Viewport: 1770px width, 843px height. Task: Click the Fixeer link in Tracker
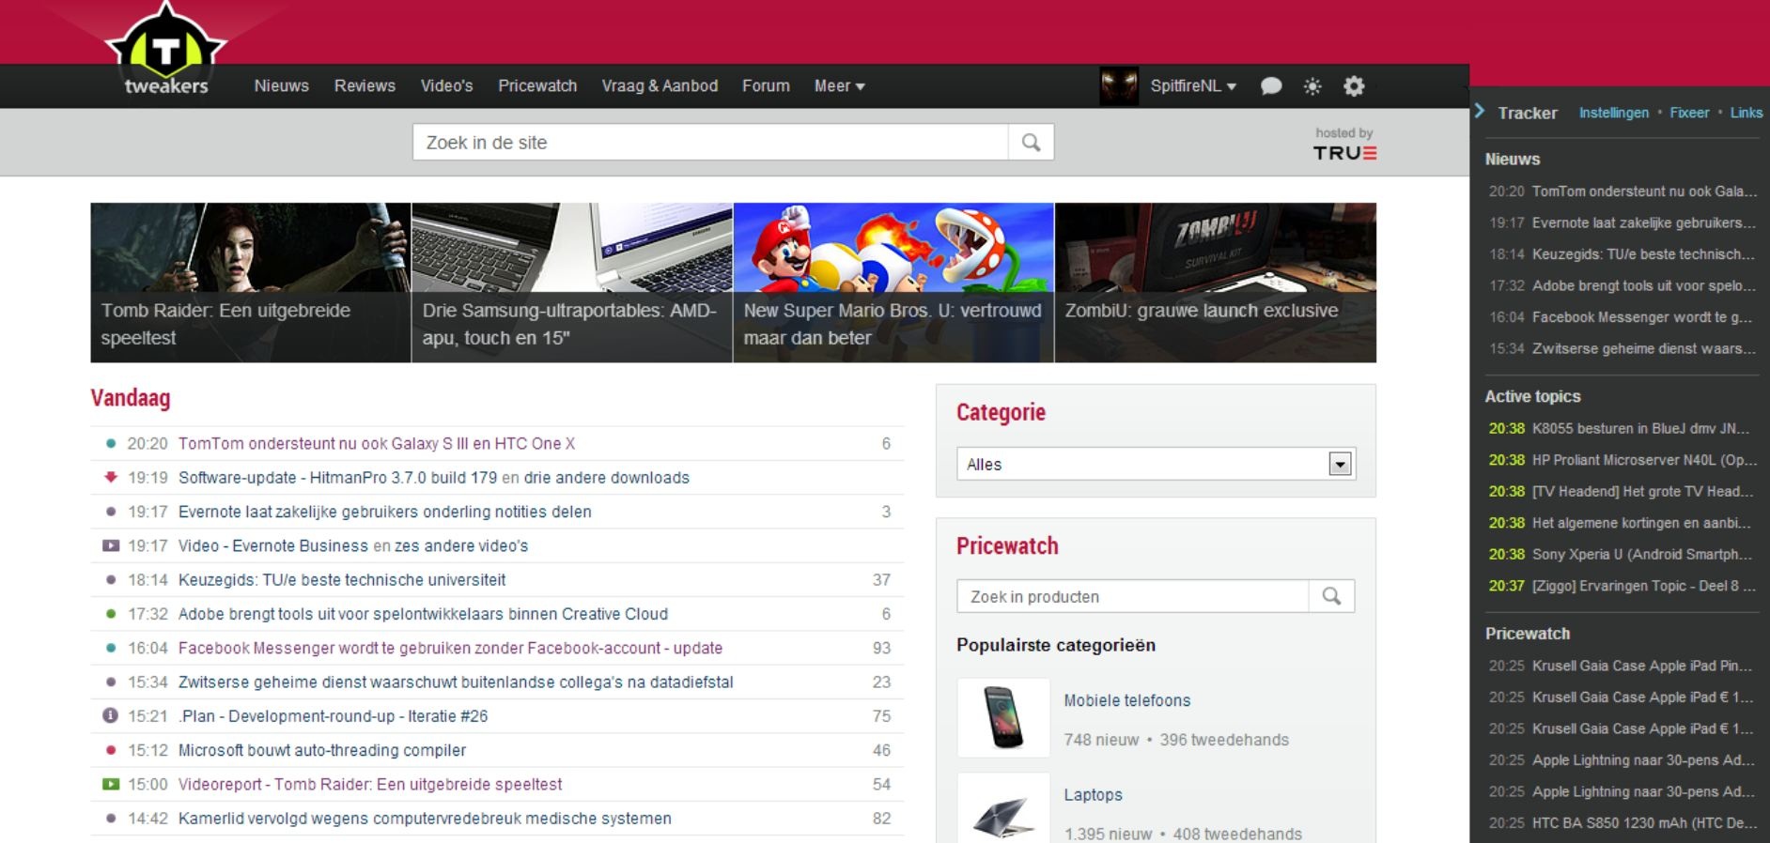(x=1689, y=113)
